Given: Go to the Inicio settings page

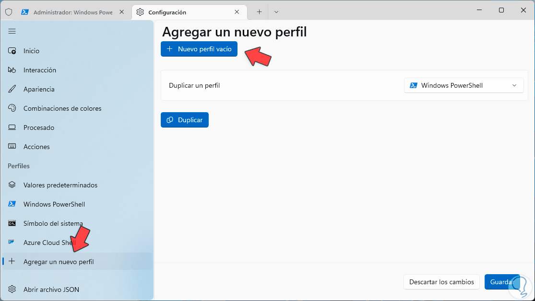Looking at the screenshot, I should tap(77, 51).
